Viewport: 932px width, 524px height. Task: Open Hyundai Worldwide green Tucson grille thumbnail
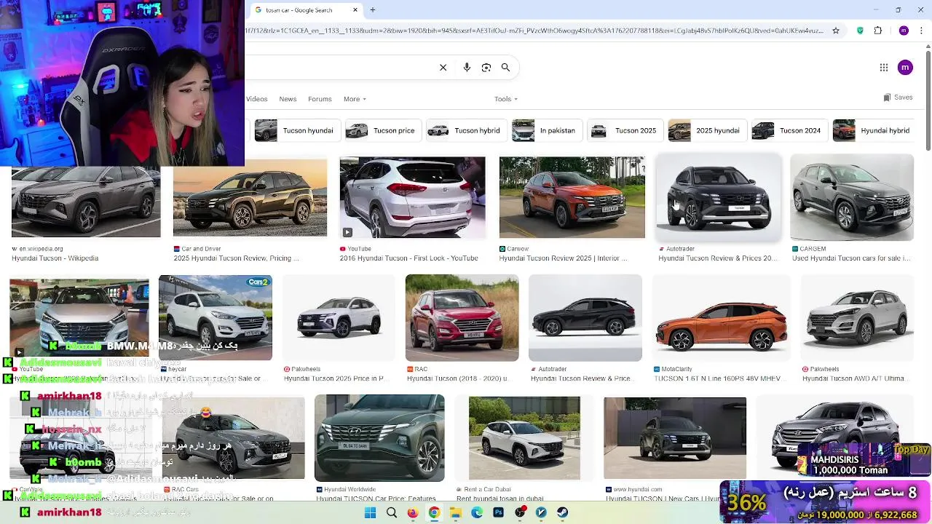coord(379,438)
